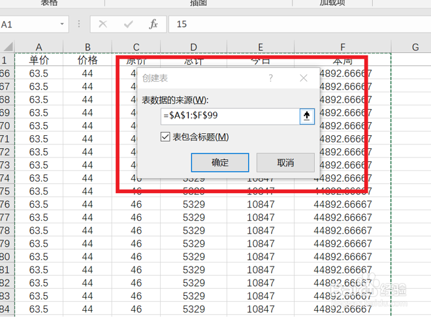Screen dimensions: 431x318
Task: Click the formula bar options dots handle
Action: [x=79, y=24]
